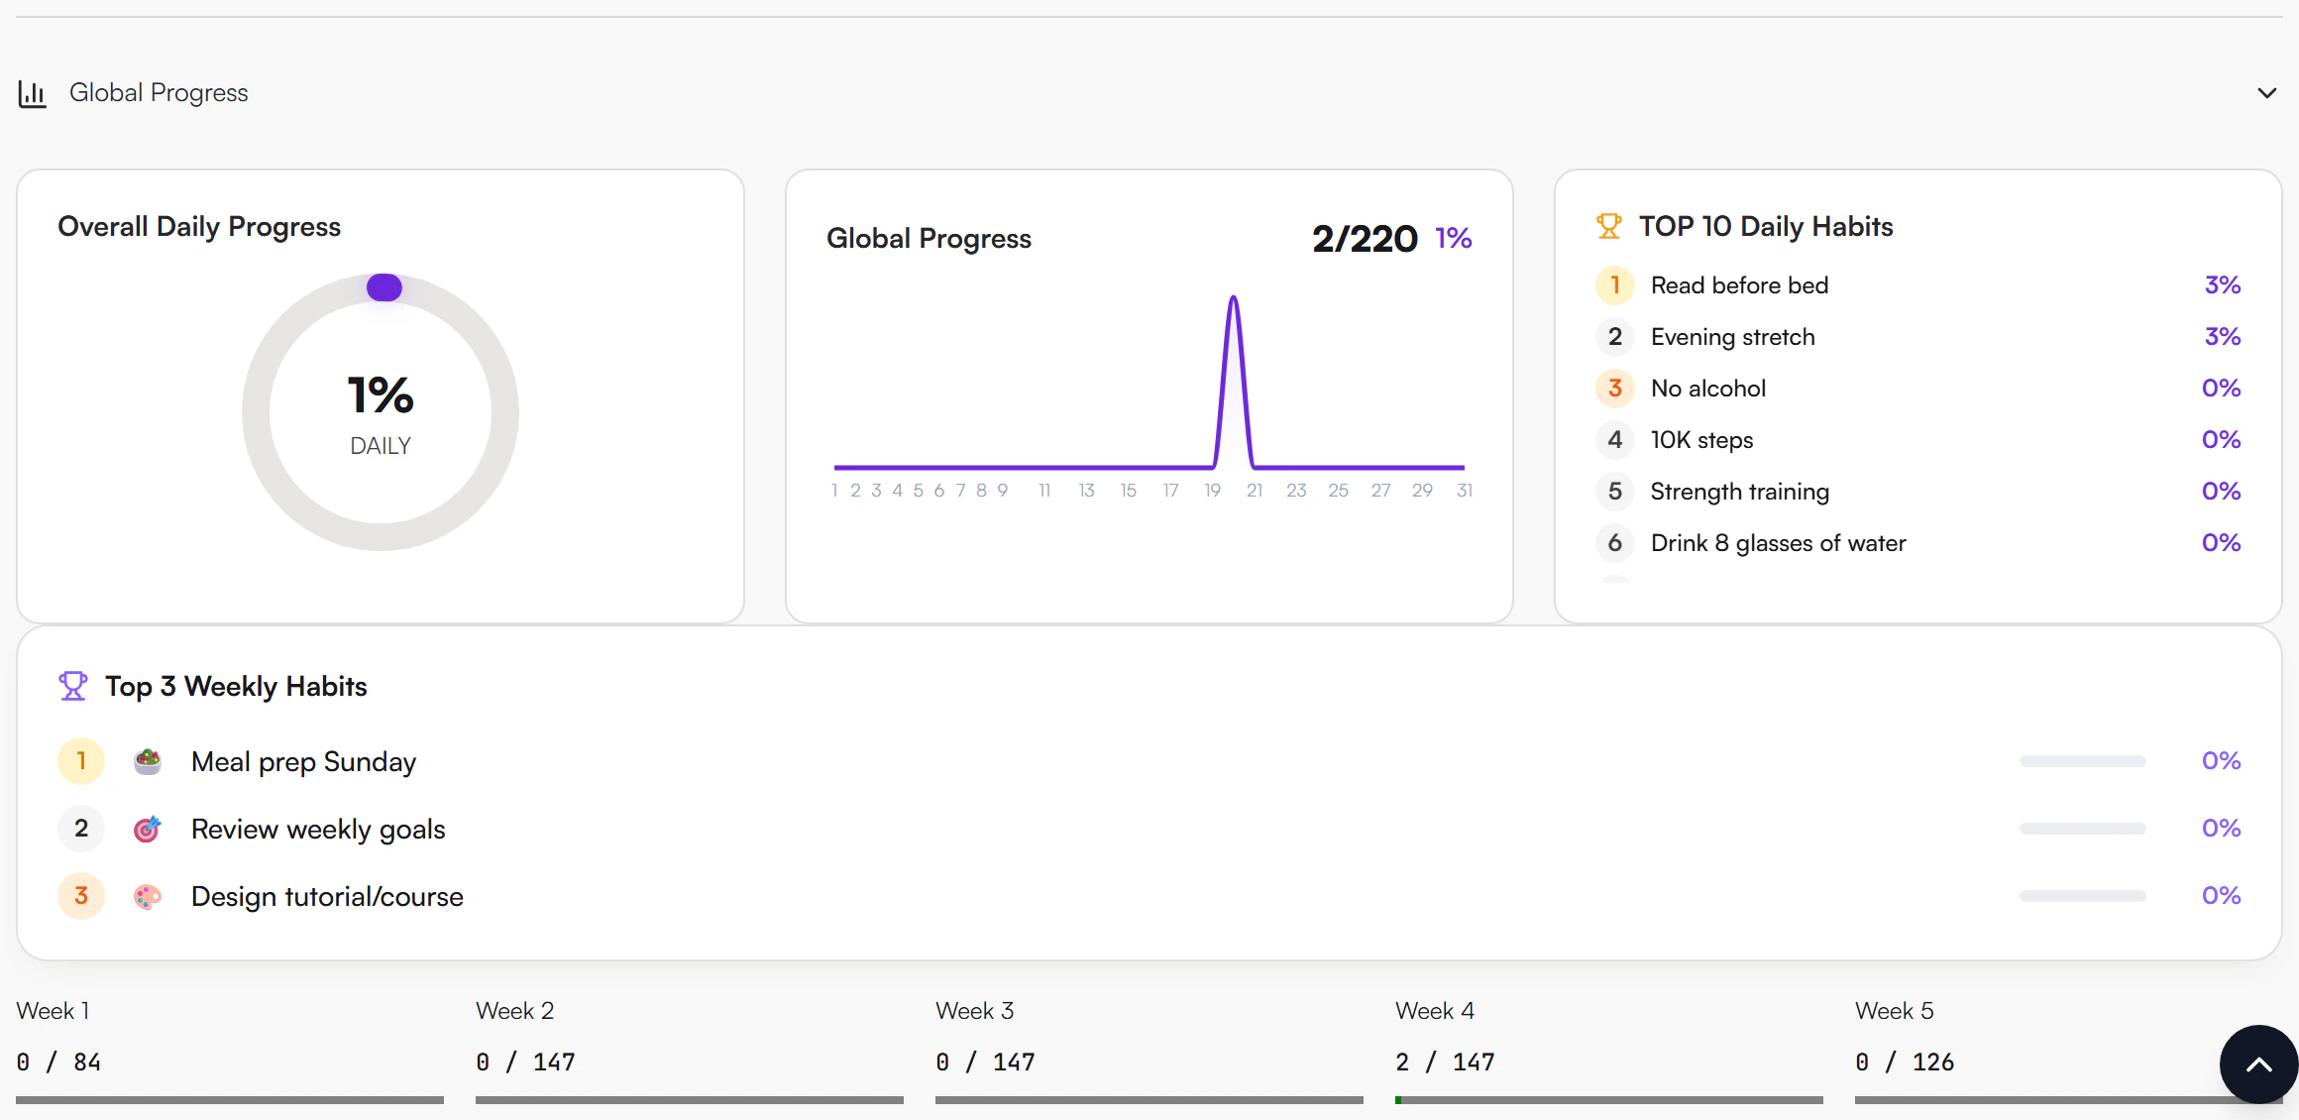
Task: Click the '0 / 126' count under Week 5
Action: (1905, 1063)
